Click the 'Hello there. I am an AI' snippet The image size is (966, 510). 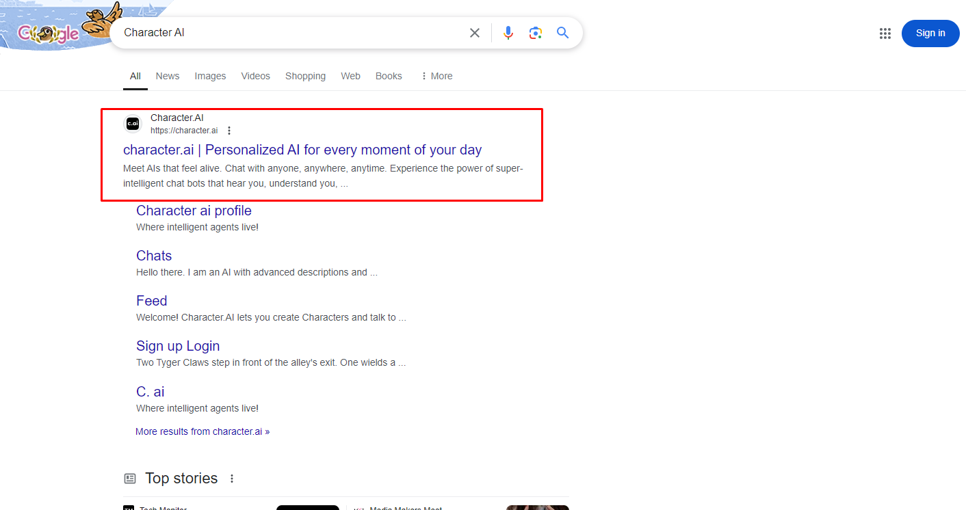257,272
